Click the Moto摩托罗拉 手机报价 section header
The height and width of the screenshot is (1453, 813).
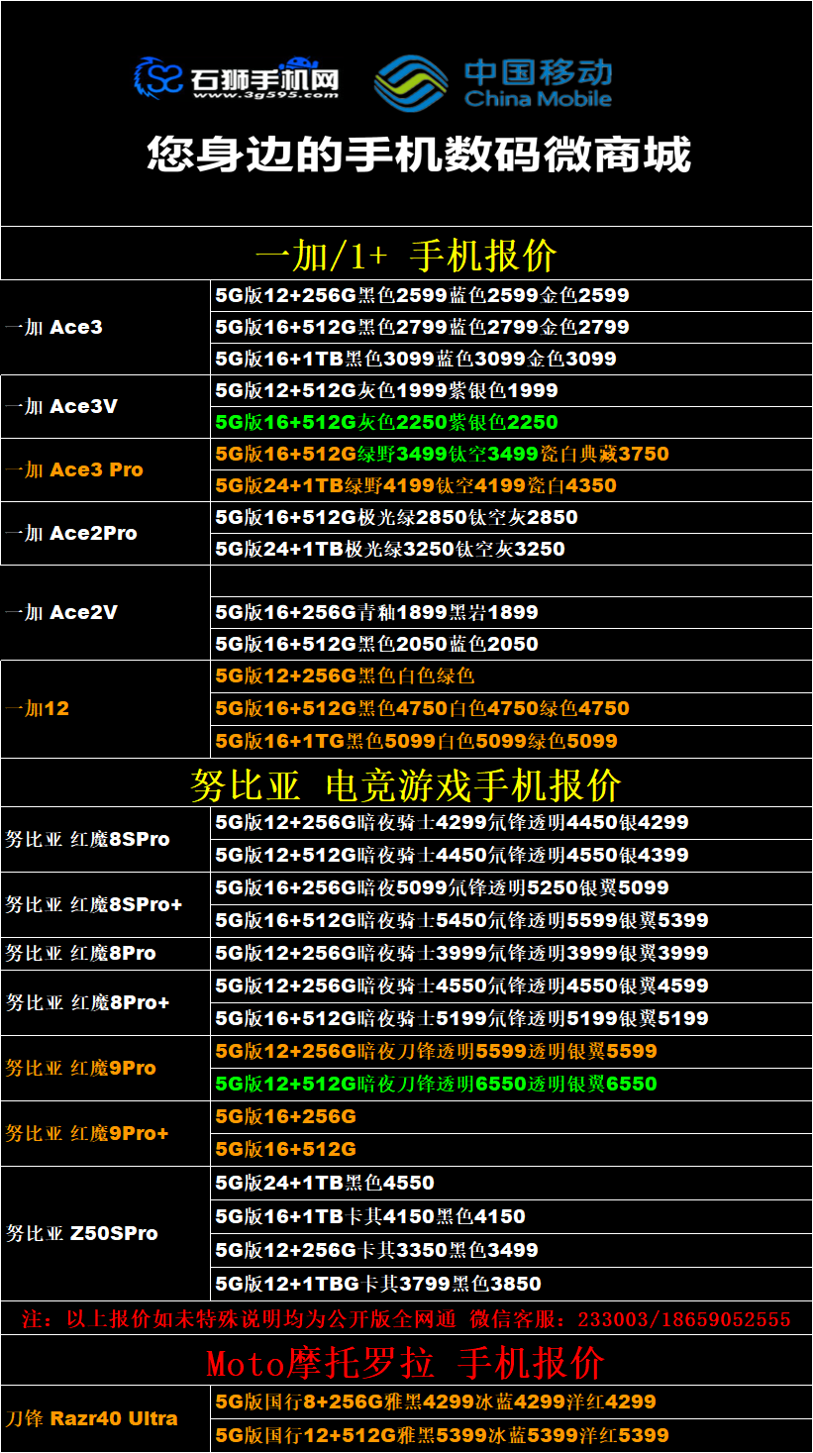tap(406, 1362)
